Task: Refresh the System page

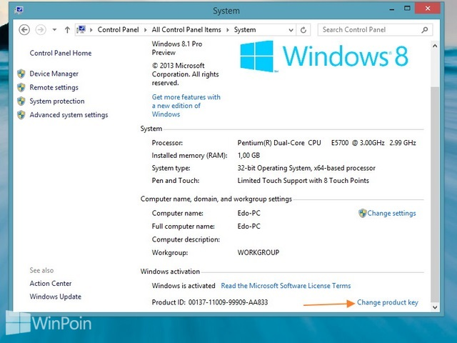Action: point(303,30)
